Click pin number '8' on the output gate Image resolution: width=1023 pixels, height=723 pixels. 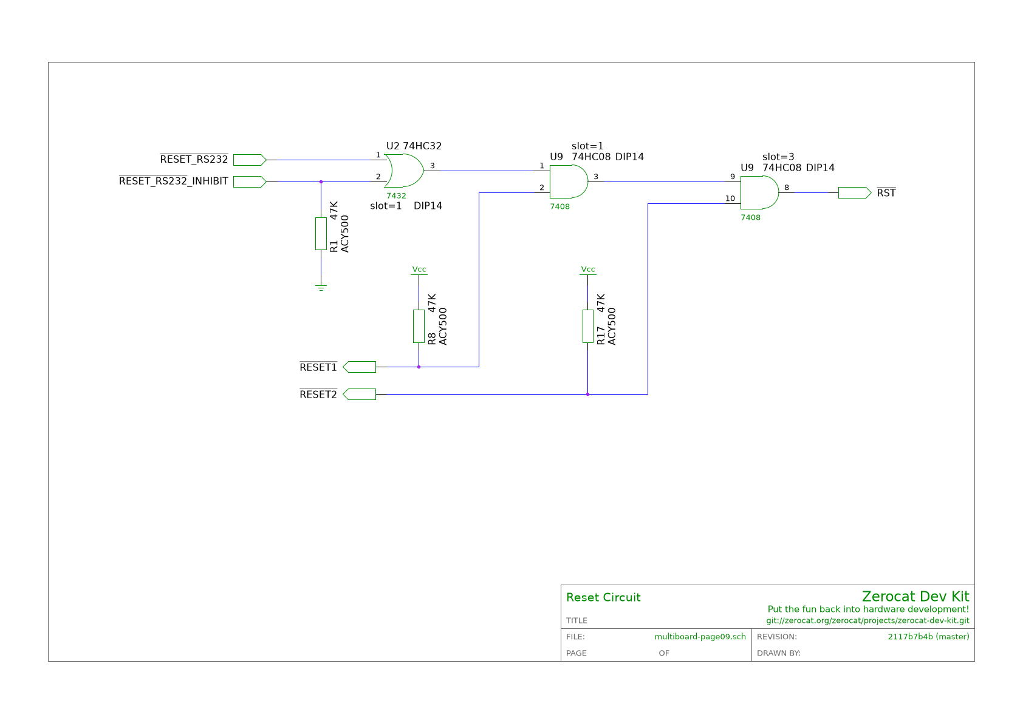click(787, 188)
